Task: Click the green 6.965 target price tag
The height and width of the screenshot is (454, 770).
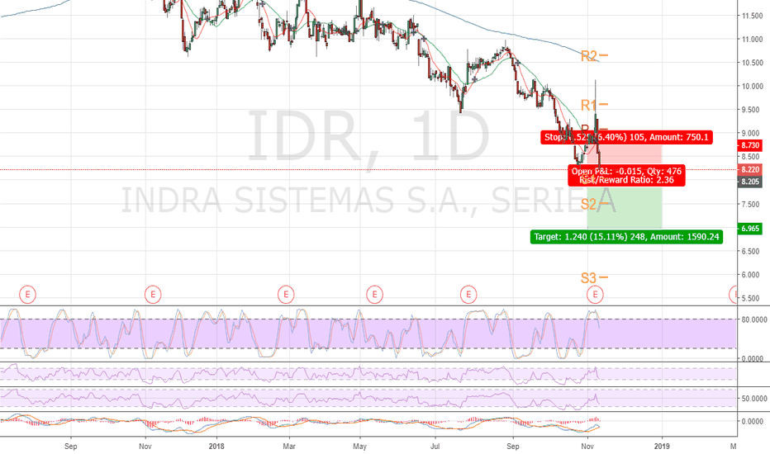Action: click(750, 229)
